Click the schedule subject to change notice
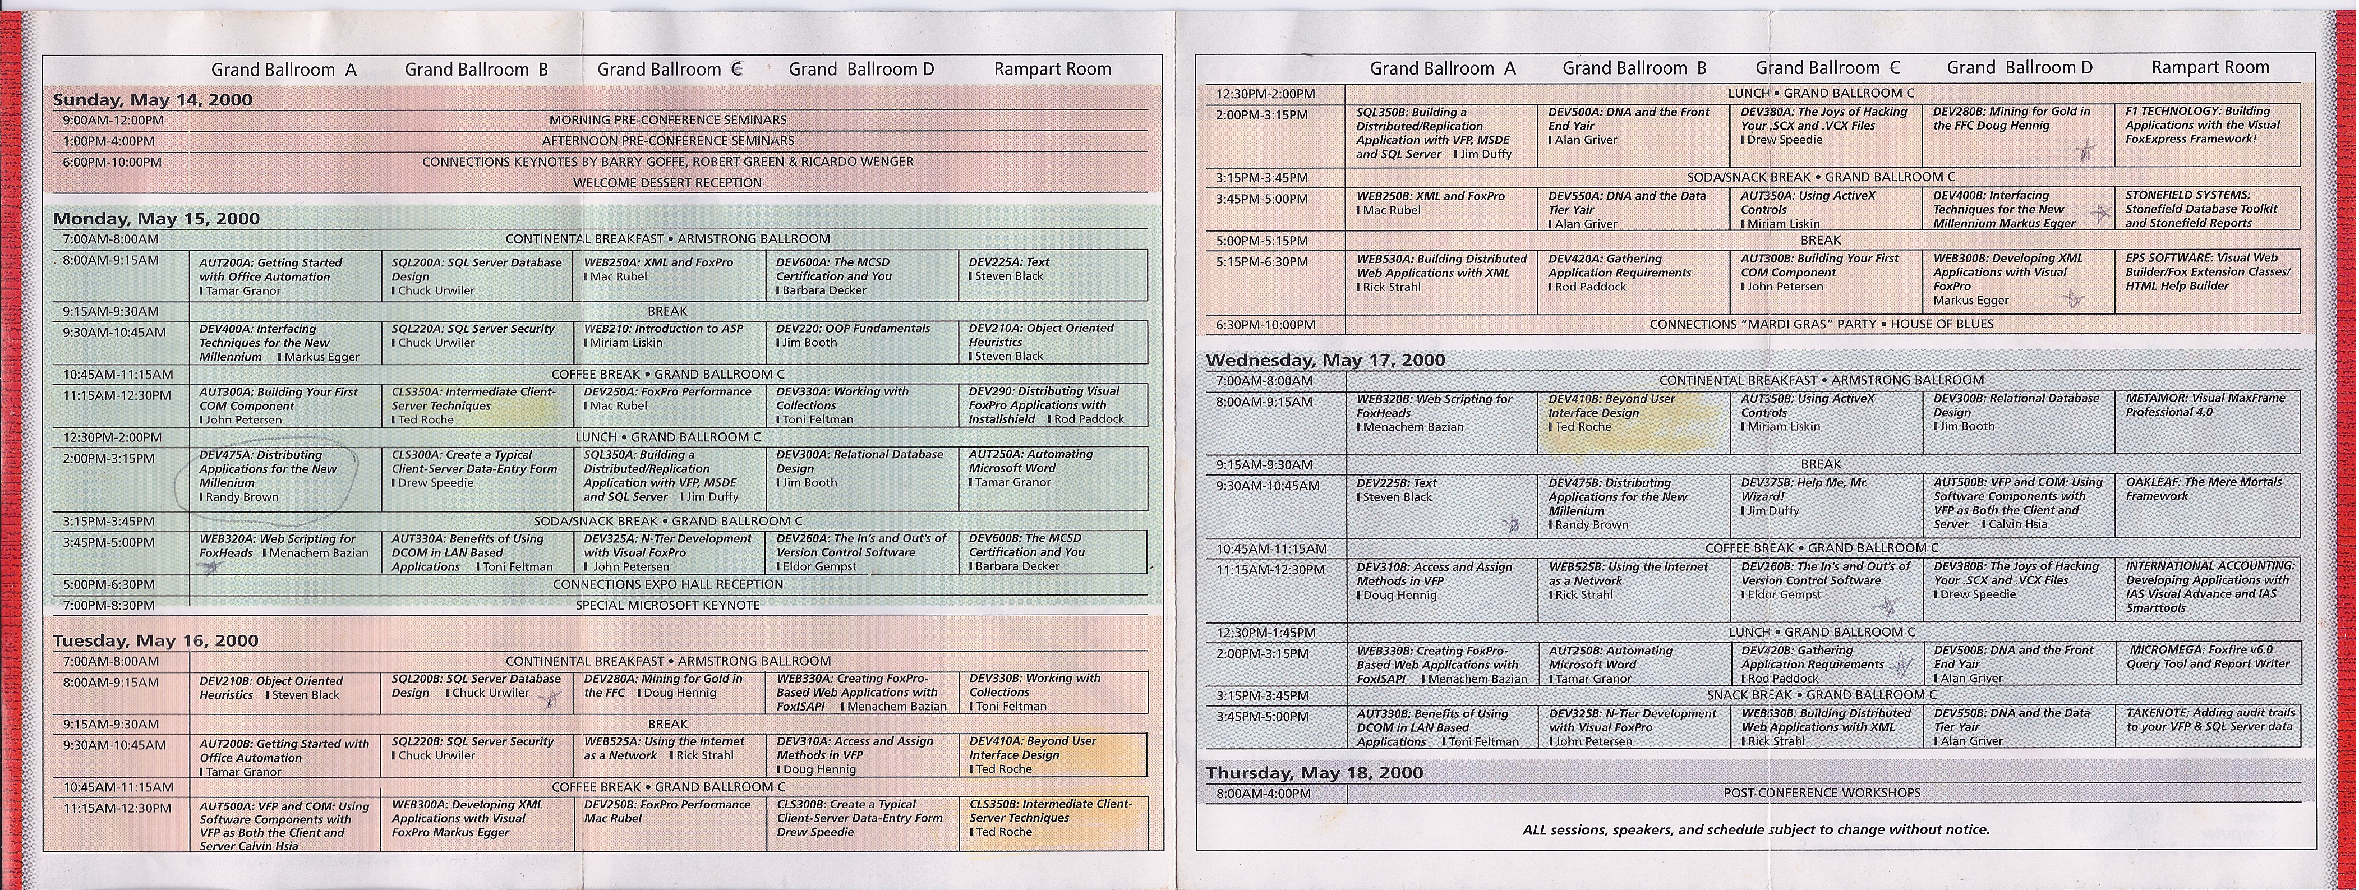Image resolution: width=2359 pixels, height=890 pixels. (1756, 831)
